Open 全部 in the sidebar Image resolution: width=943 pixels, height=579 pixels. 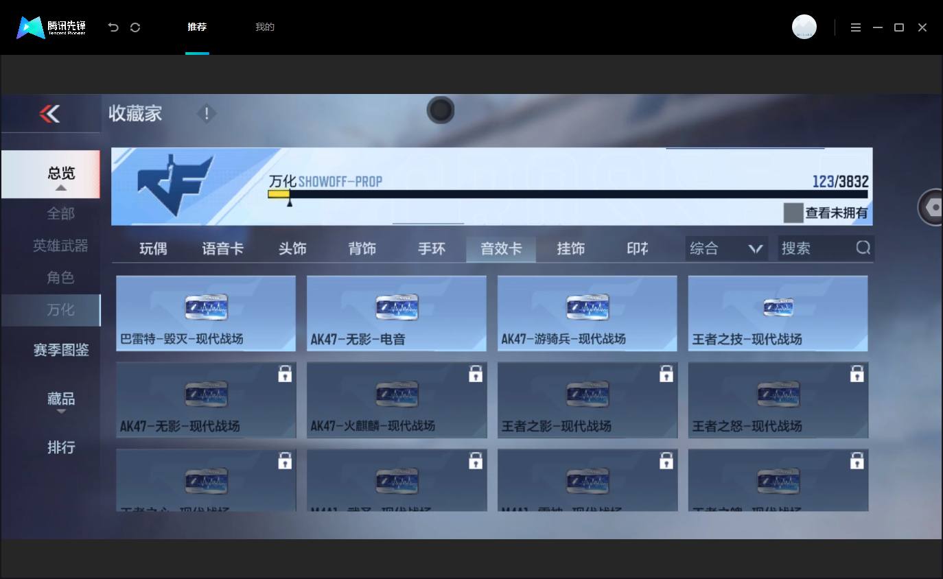point(60,213)
